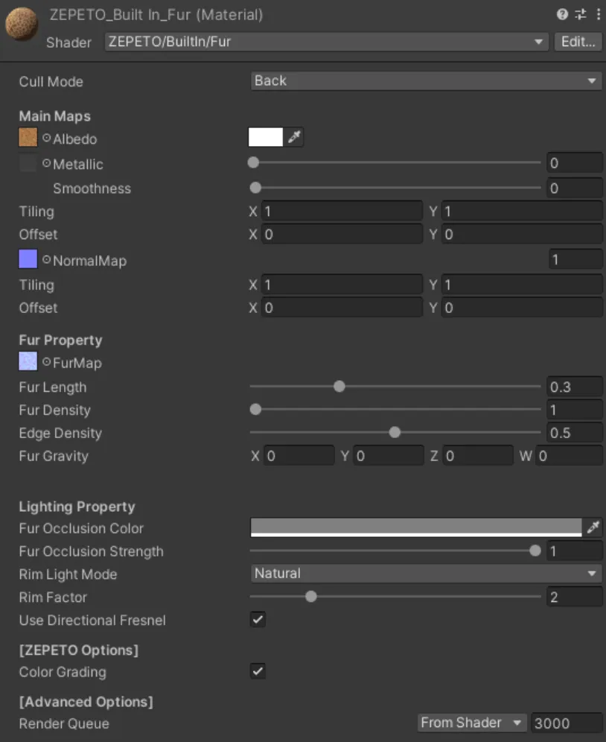
Task: Select the empty Metallic texture slot
Action: (28, 163)
